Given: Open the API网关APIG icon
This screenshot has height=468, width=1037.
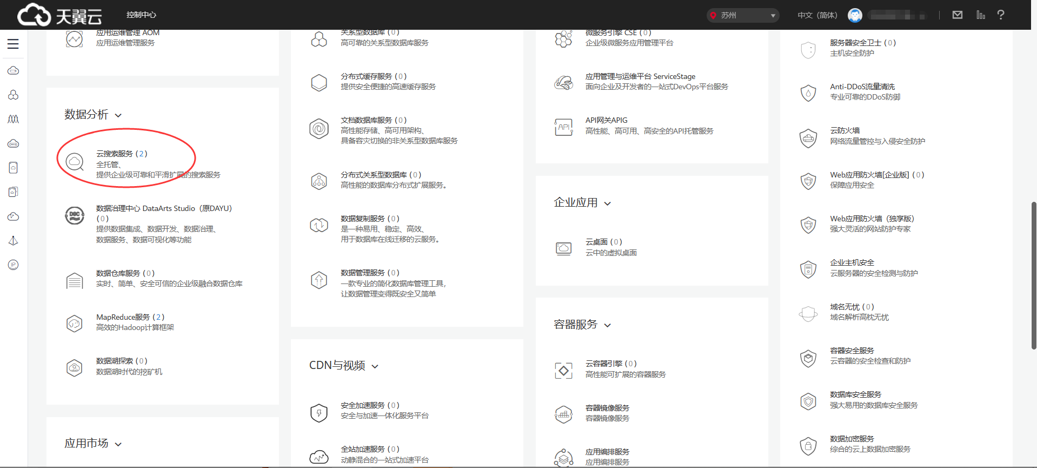Looking at the screenshot, I should click(563, 127).
